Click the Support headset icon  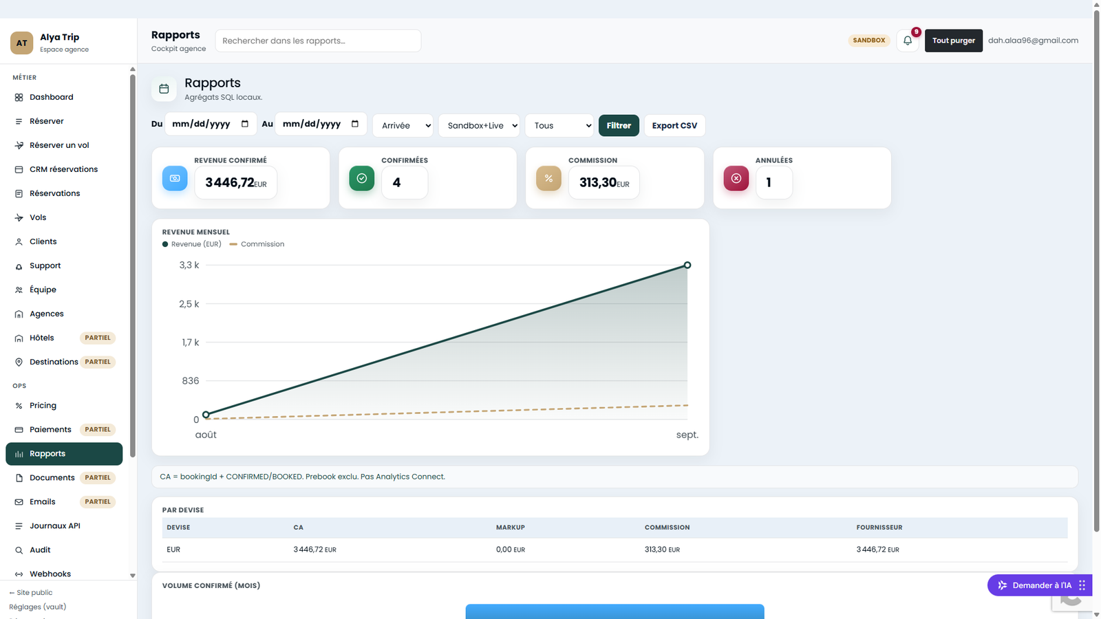coord(19,266)
